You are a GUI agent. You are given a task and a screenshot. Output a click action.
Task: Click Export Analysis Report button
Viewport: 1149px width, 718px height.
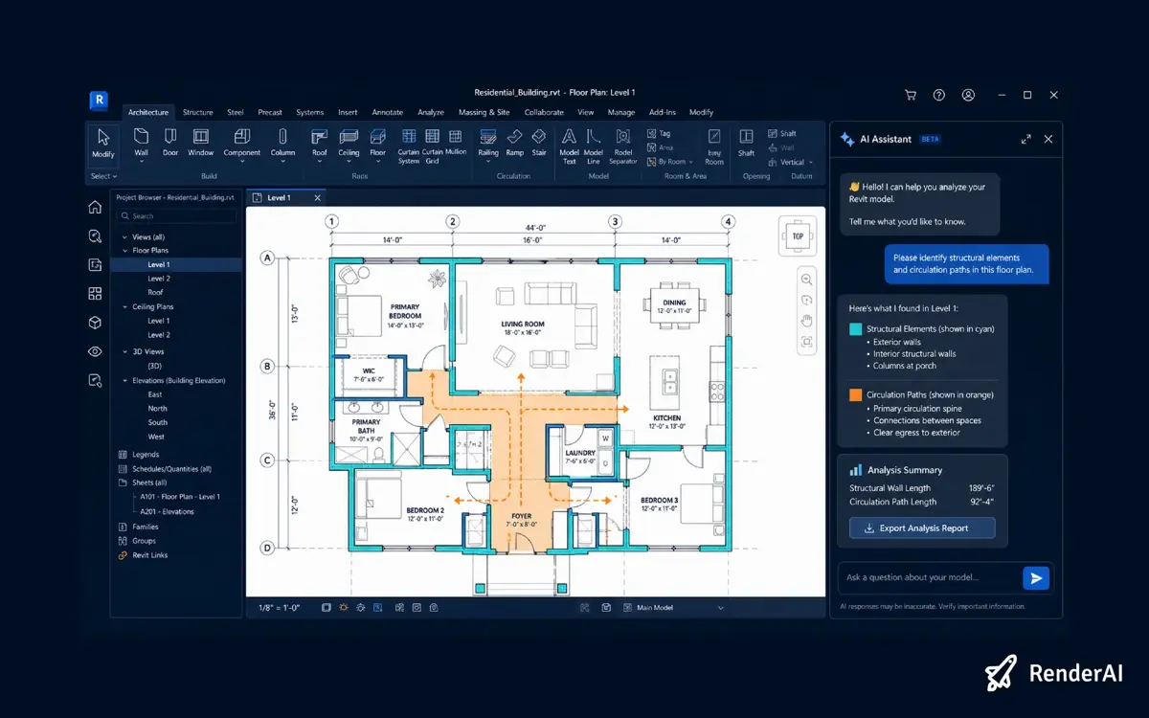[x=922, y=527]
